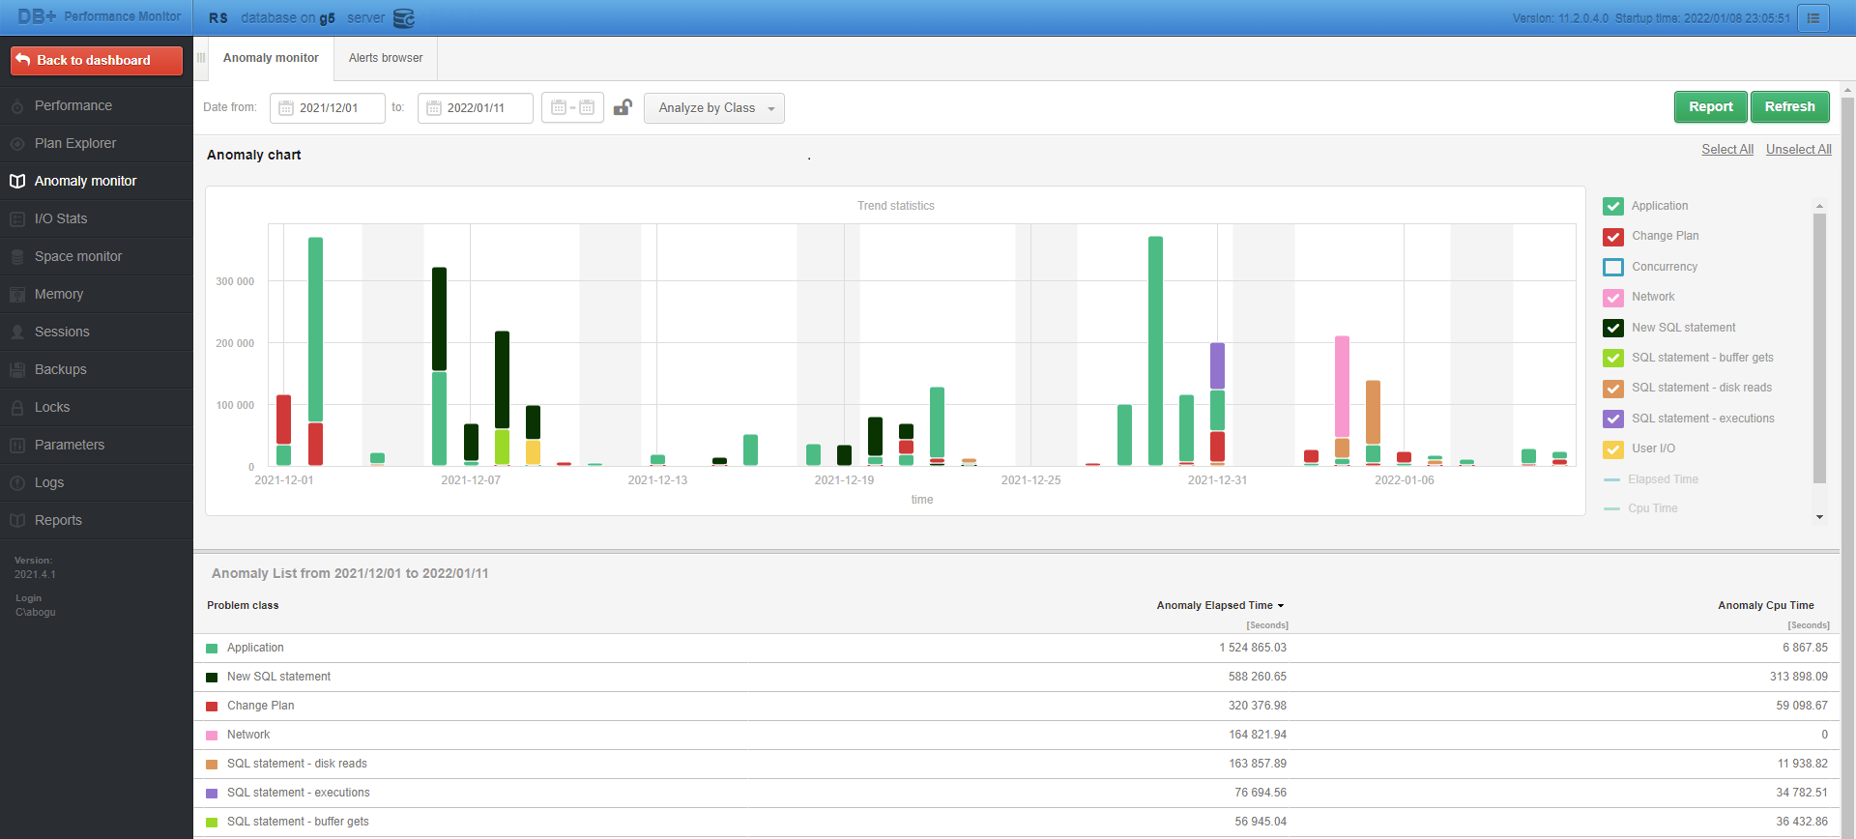Open Plan Explorer from the sidebar
Screen dimensions: 1856x839
pos(75,143)
